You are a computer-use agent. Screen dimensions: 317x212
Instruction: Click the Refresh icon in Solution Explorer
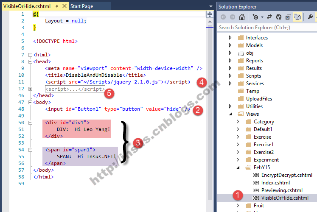[x=279, y=17]
